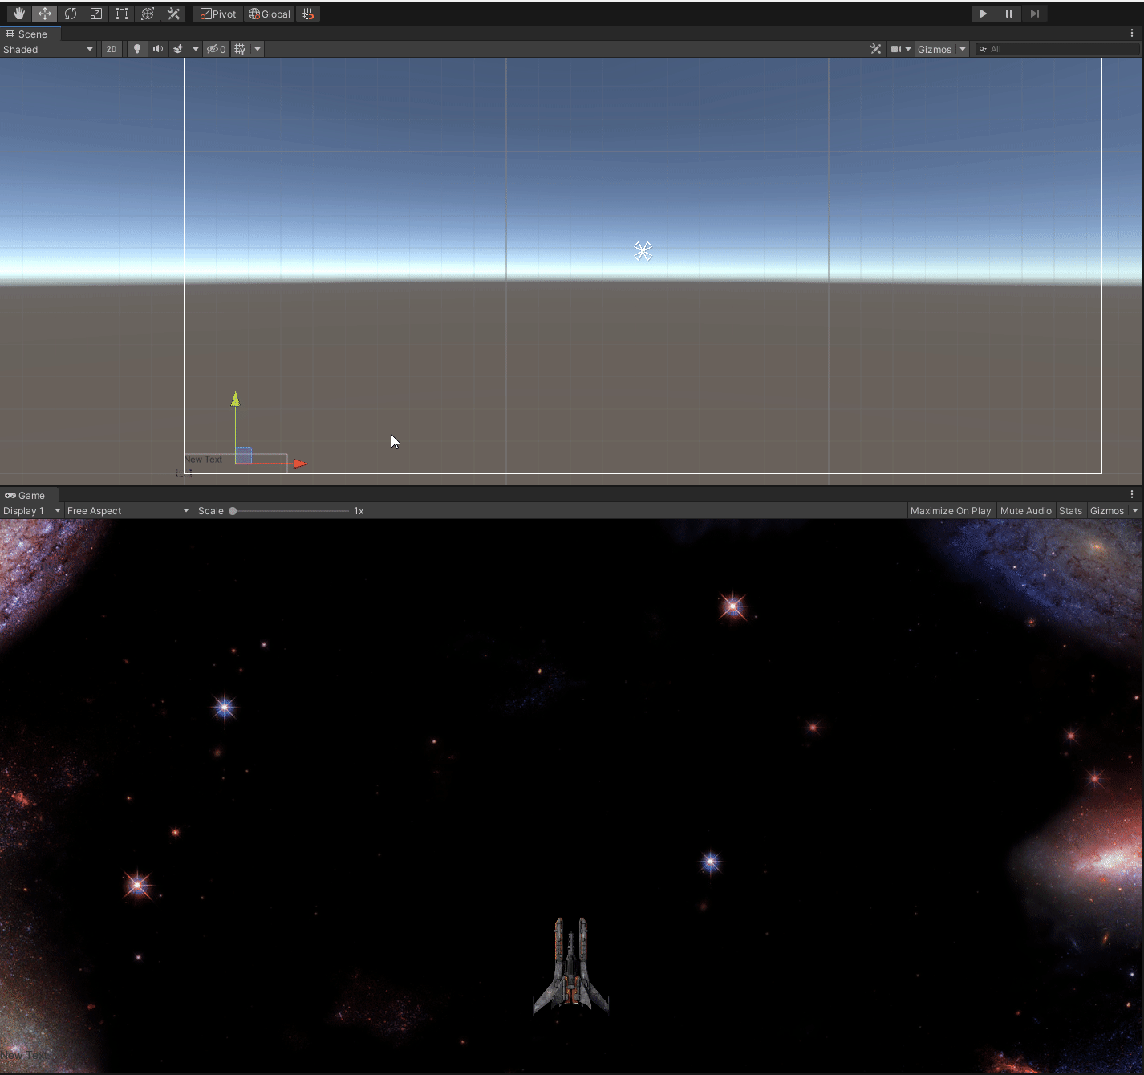Open Scene camera settings

tap(901, 49)
